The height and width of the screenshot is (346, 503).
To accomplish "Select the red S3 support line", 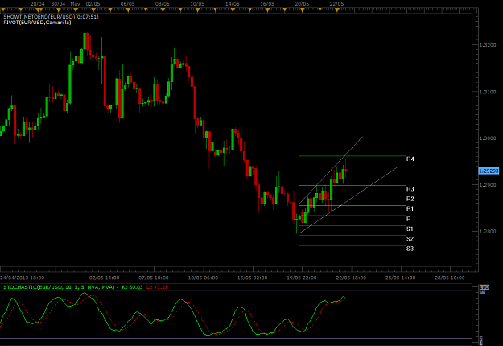I will click(353, 246).
